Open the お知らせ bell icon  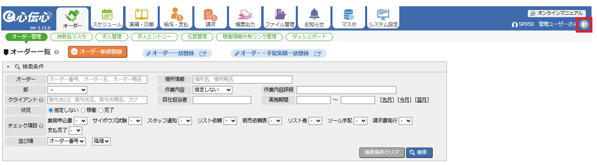pyautogui.click(x=314, y=18)
